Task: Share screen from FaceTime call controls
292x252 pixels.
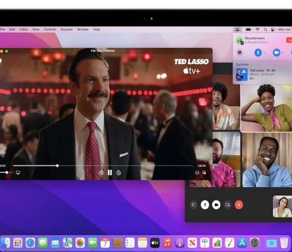Action: pyautogui.click(x=227, y=205)
